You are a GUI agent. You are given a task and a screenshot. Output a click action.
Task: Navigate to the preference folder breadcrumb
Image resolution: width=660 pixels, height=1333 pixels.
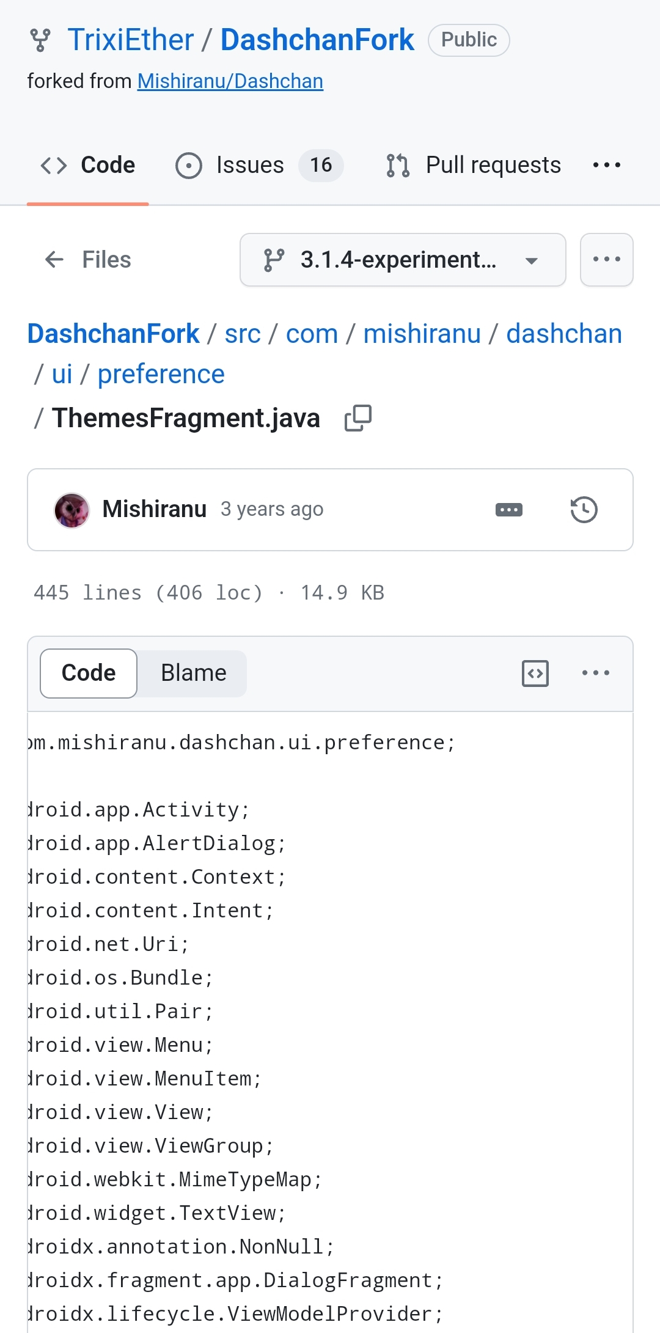[x=161, y=374]
